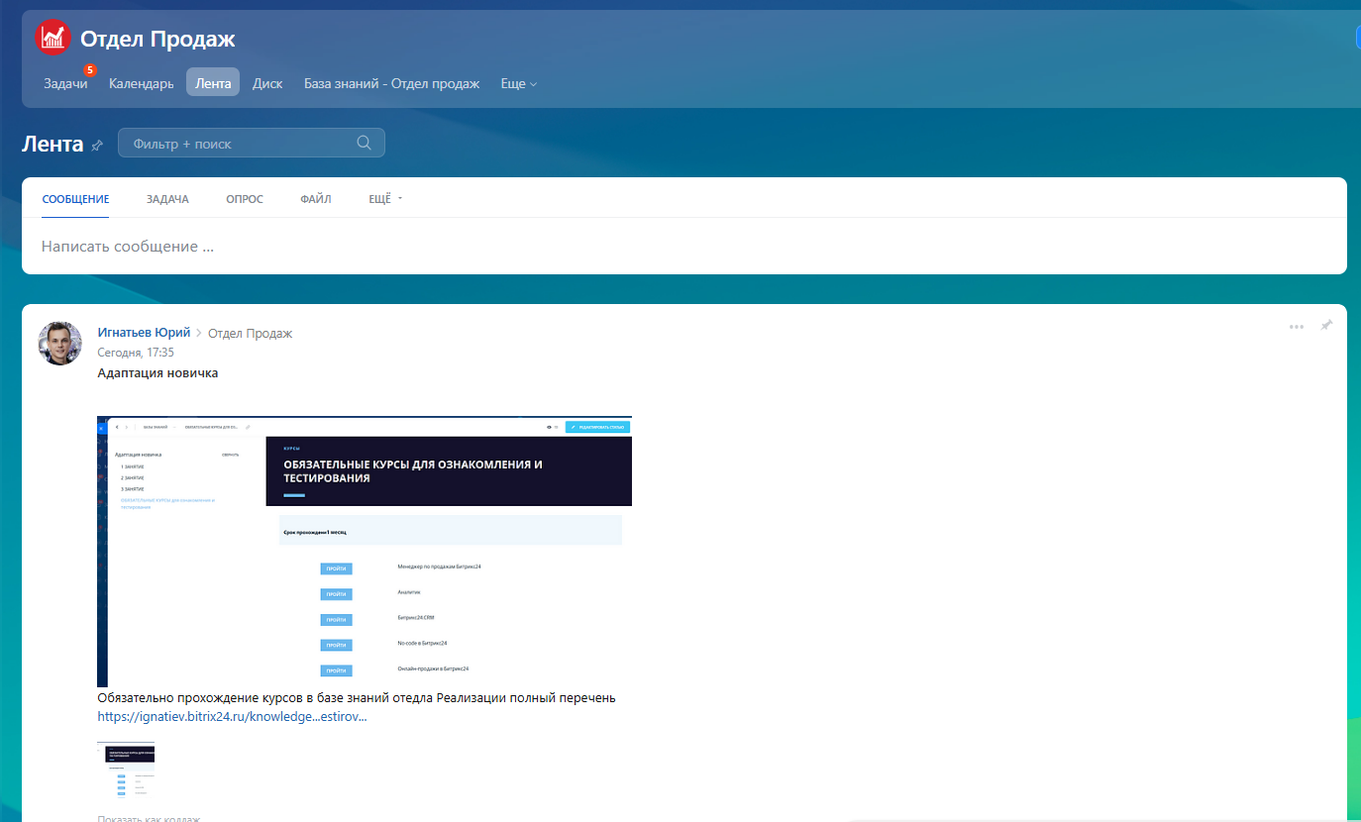Select the СООБЩЕНИЕ composer tab
The height and width of the screenshot is (822, 1361).
[x=75, y=199]
